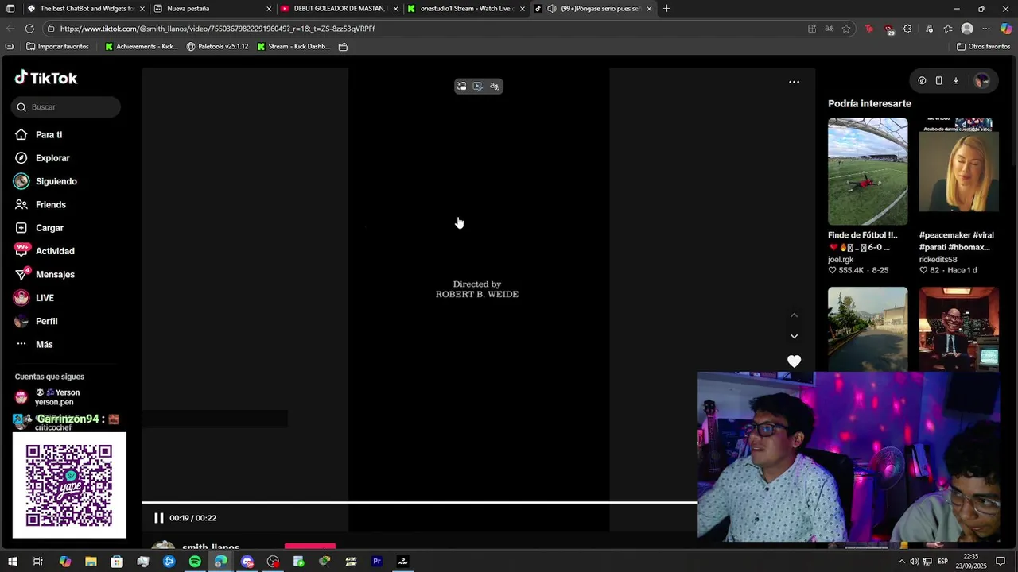Click translate icon in video overlay
The image size is (1018, 572).
click(x=495, y=86)
